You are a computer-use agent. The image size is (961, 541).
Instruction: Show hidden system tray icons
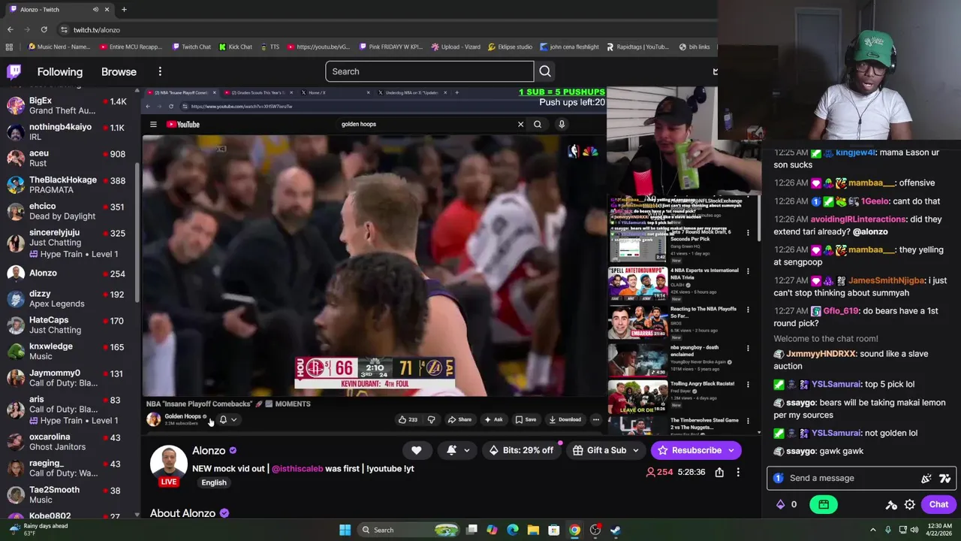point(872,530)
